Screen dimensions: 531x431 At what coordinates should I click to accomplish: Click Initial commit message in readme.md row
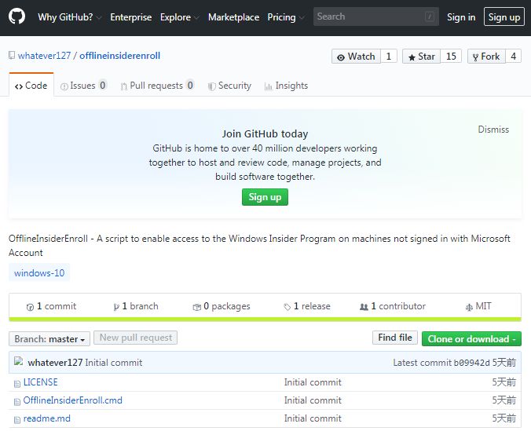point(313,418)
